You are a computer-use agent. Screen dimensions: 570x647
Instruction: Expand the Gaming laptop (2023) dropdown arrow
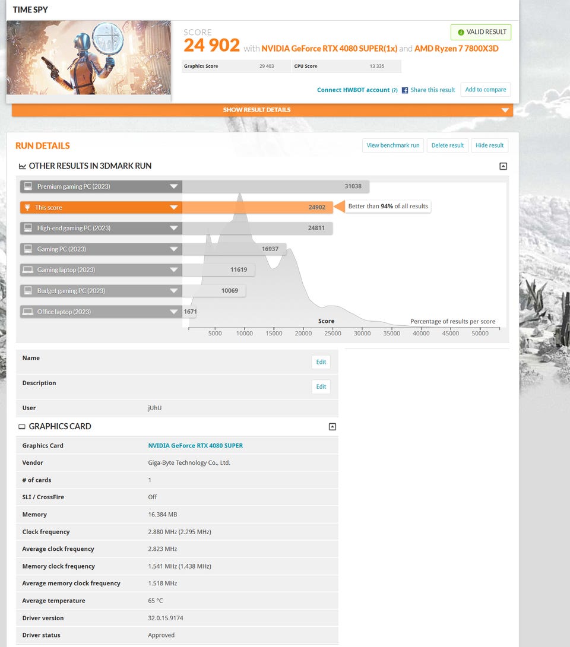[x=174, y=270]
